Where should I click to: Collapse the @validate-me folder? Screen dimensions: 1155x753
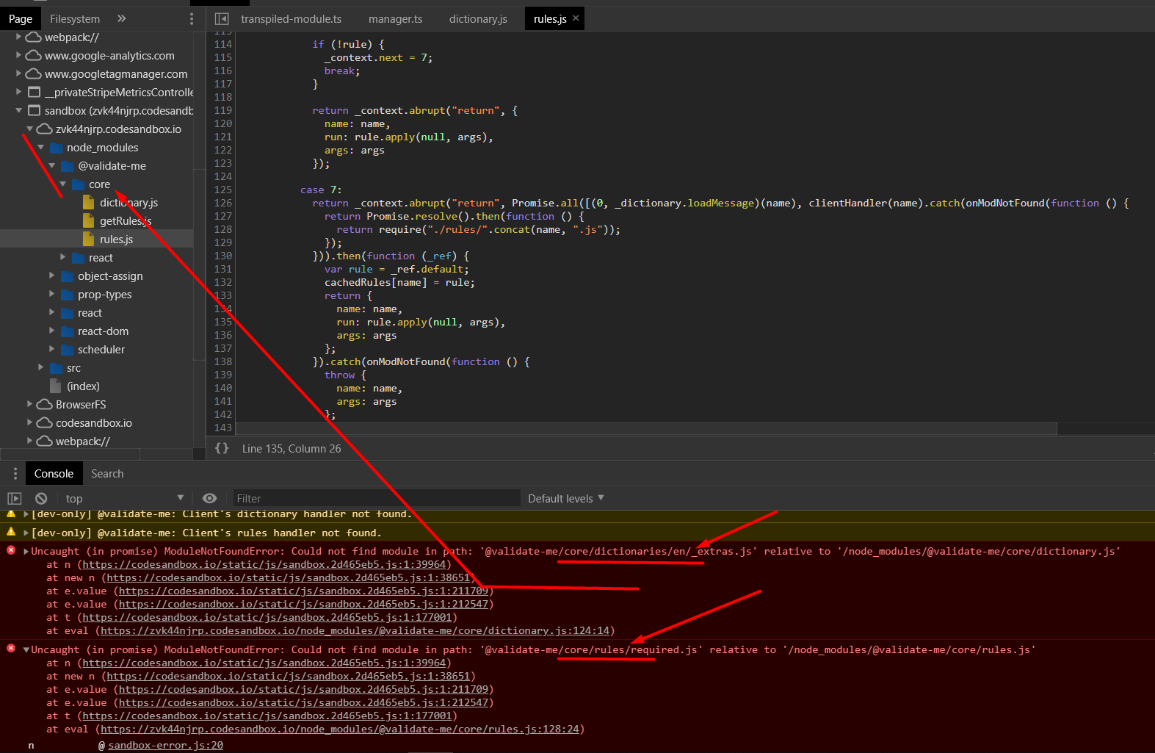click(x=51, y=165)
